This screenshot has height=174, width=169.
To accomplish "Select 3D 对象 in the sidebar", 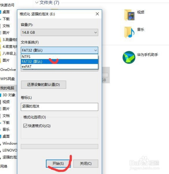I will click(9, 95).
